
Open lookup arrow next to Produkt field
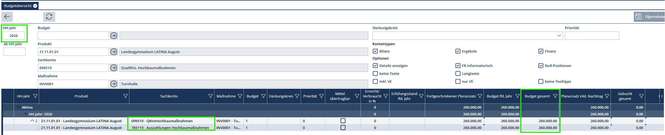point(114,52)
